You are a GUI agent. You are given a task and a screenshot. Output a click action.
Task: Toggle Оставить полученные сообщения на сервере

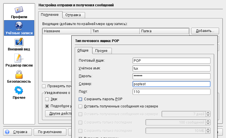click(81, 106)
